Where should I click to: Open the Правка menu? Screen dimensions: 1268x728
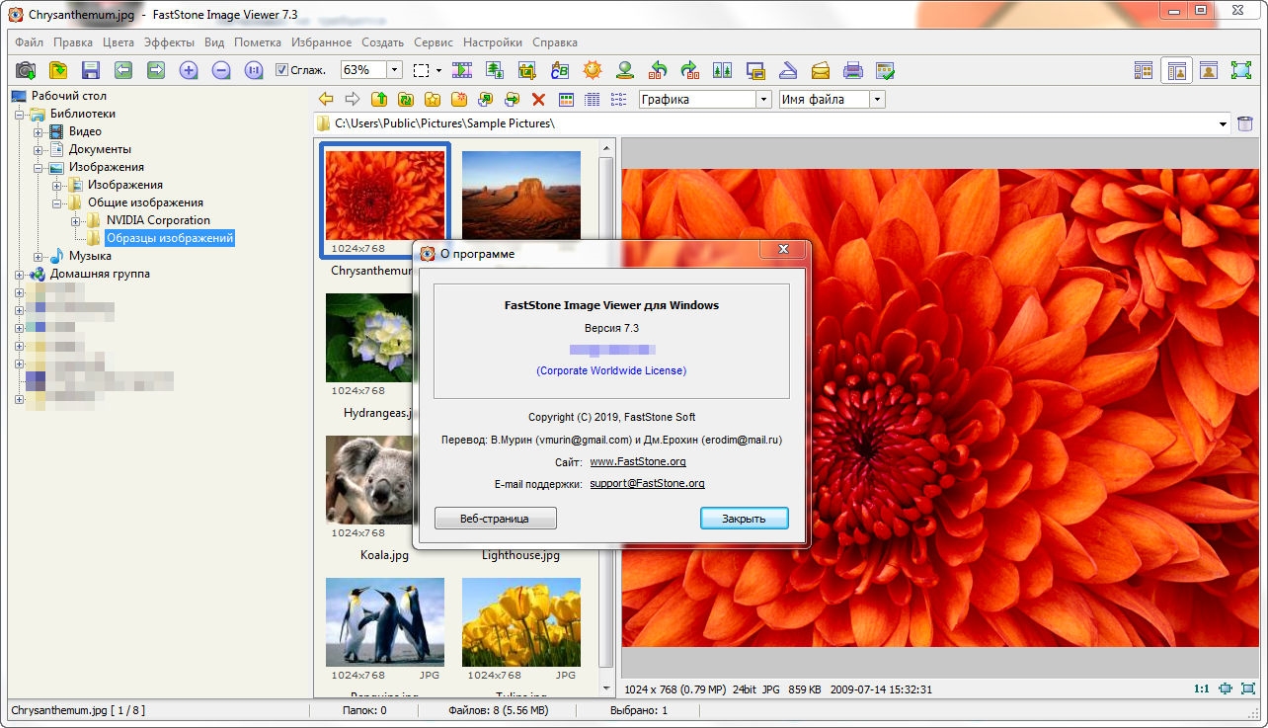coord(73,42)
